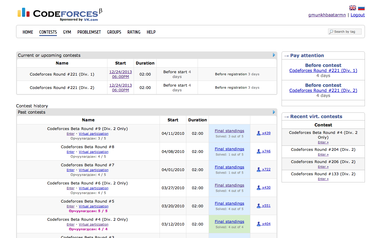Click Virtual participation under Beta Round #5
The height and width of the screenshot is (238, 381).
coord(93,206)
